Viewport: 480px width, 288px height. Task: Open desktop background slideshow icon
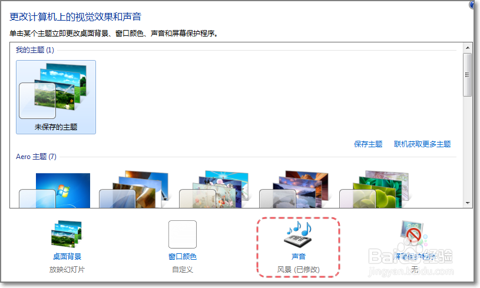(67, 234)
